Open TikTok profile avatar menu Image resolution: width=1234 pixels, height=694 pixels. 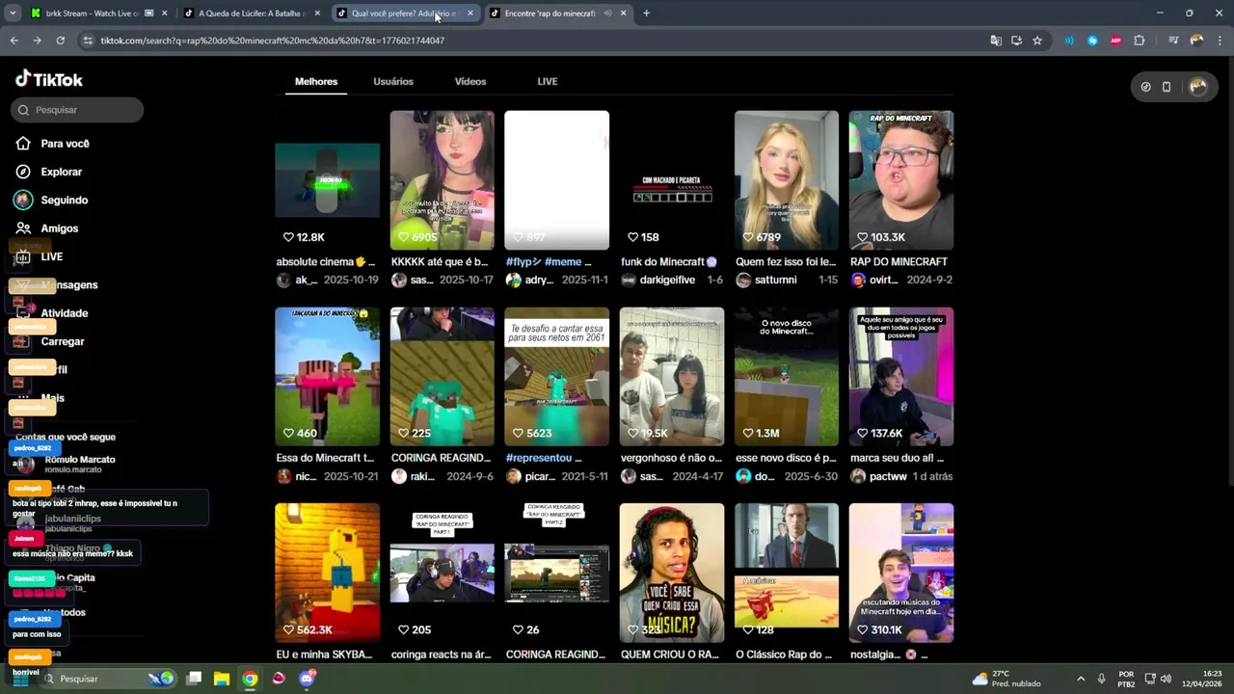coord(1198,87)
